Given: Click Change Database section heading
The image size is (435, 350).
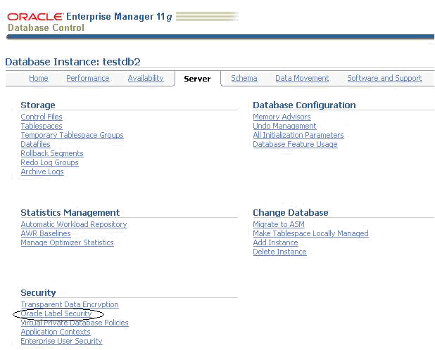Looking at the screenshot, I should click(291, 213).
